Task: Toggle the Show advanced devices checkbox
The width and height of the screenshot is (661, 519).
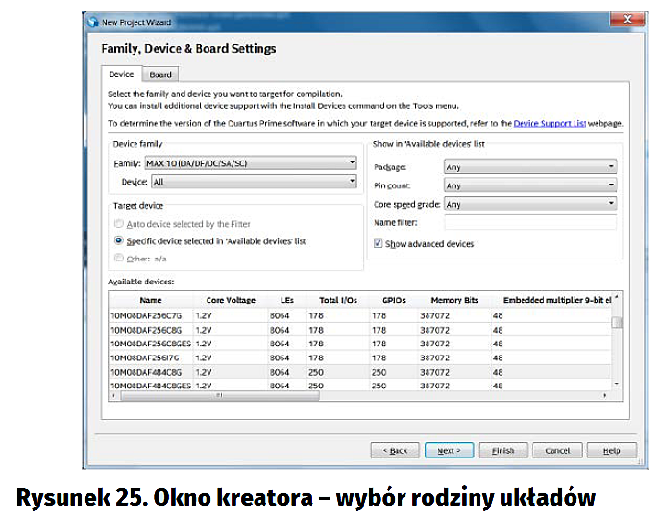Action: [378, 244]
